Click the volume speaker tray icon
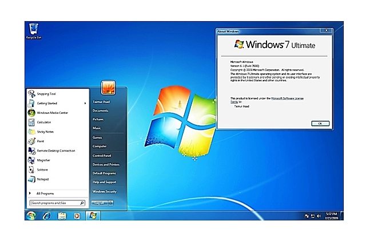 [x=319, y=216]
